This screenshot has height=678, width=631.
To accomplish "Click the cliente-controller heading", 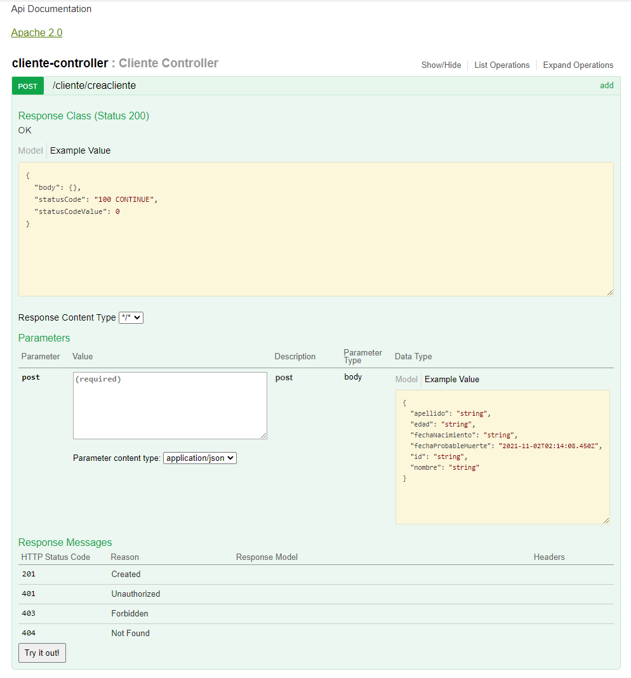I will [x=60, y=63].
